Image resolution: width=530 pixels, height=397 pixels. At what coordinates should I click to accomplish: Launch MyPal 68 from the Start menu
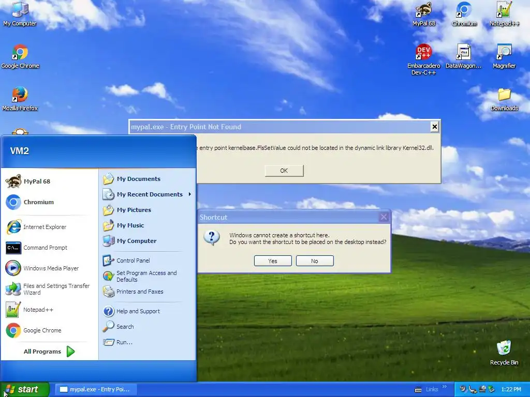click(x=49, y=181)
